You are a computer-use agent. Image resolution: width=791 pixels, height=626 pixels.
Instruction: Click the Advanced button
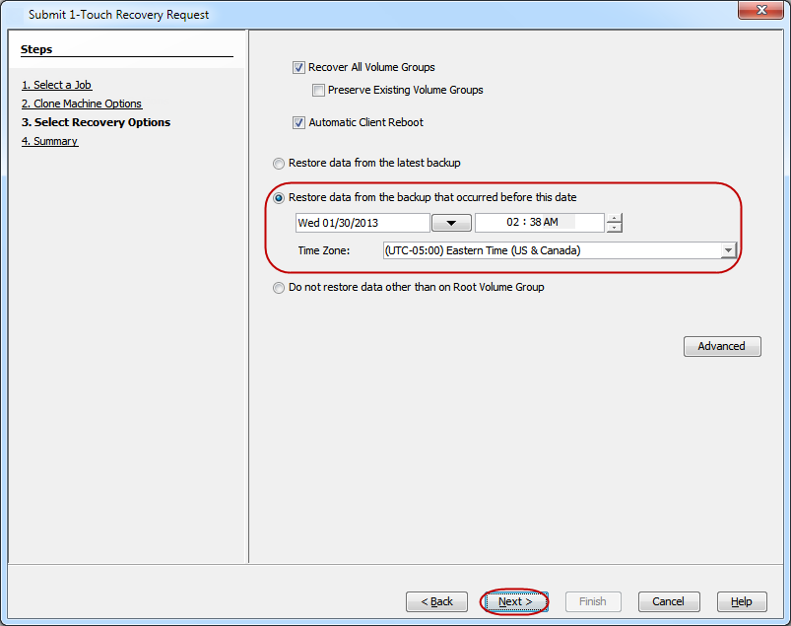(721, 346)
